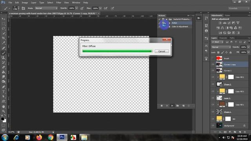Open the Select menu
Screen dimensions: 251x141
tap(50, 3)
